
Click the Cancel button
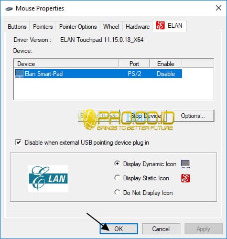161,229
